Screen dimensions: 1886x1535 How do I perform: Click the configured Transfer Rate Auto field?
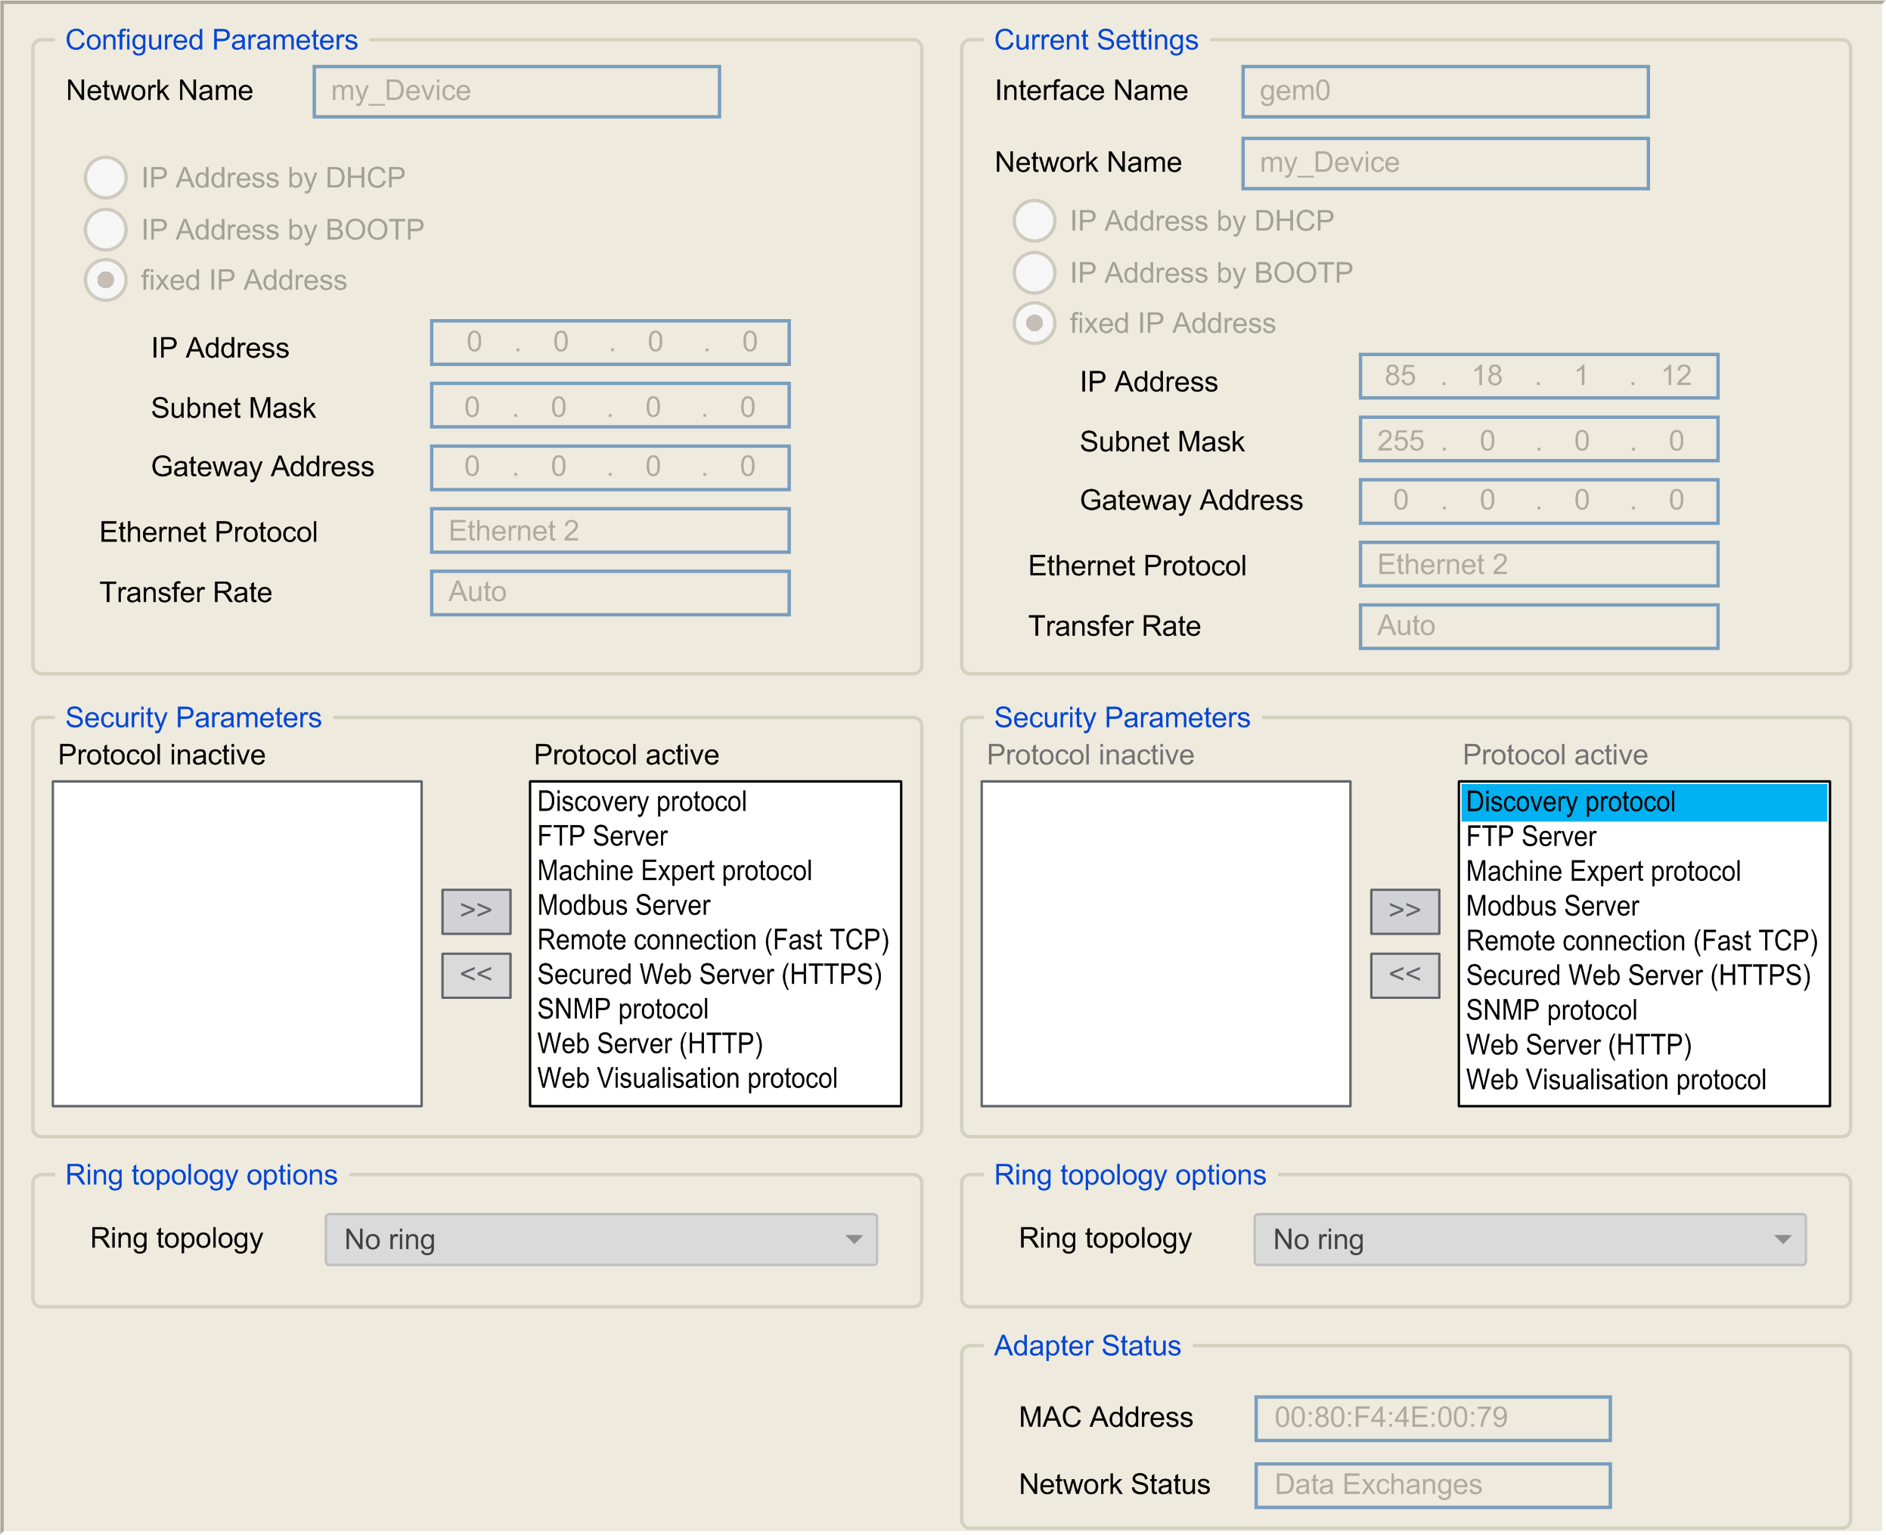610,591
